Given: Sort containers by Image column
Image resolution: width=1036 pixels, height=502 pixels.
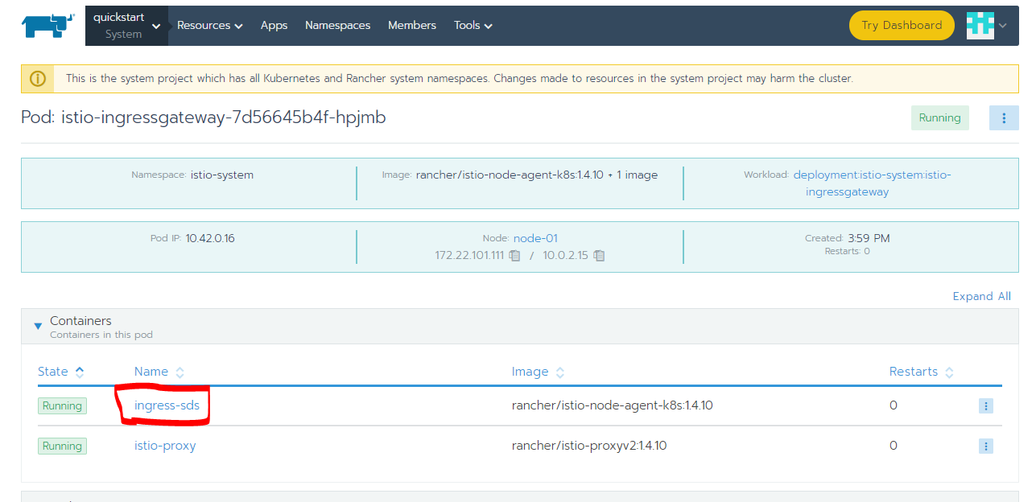Looking at the screenshot, I should pos(538,372).
